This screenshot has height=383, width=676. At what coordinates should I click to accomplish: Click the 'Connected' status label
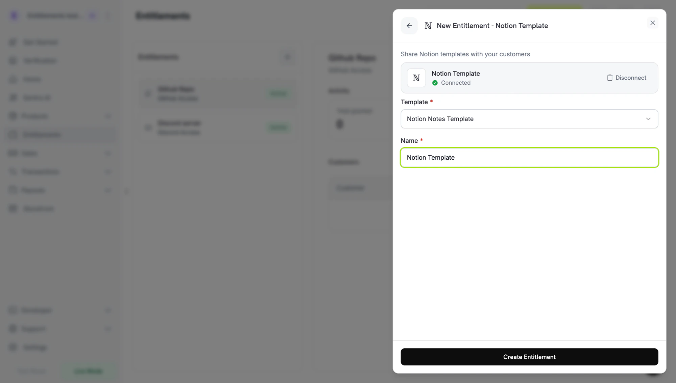(x=455, y=83)
